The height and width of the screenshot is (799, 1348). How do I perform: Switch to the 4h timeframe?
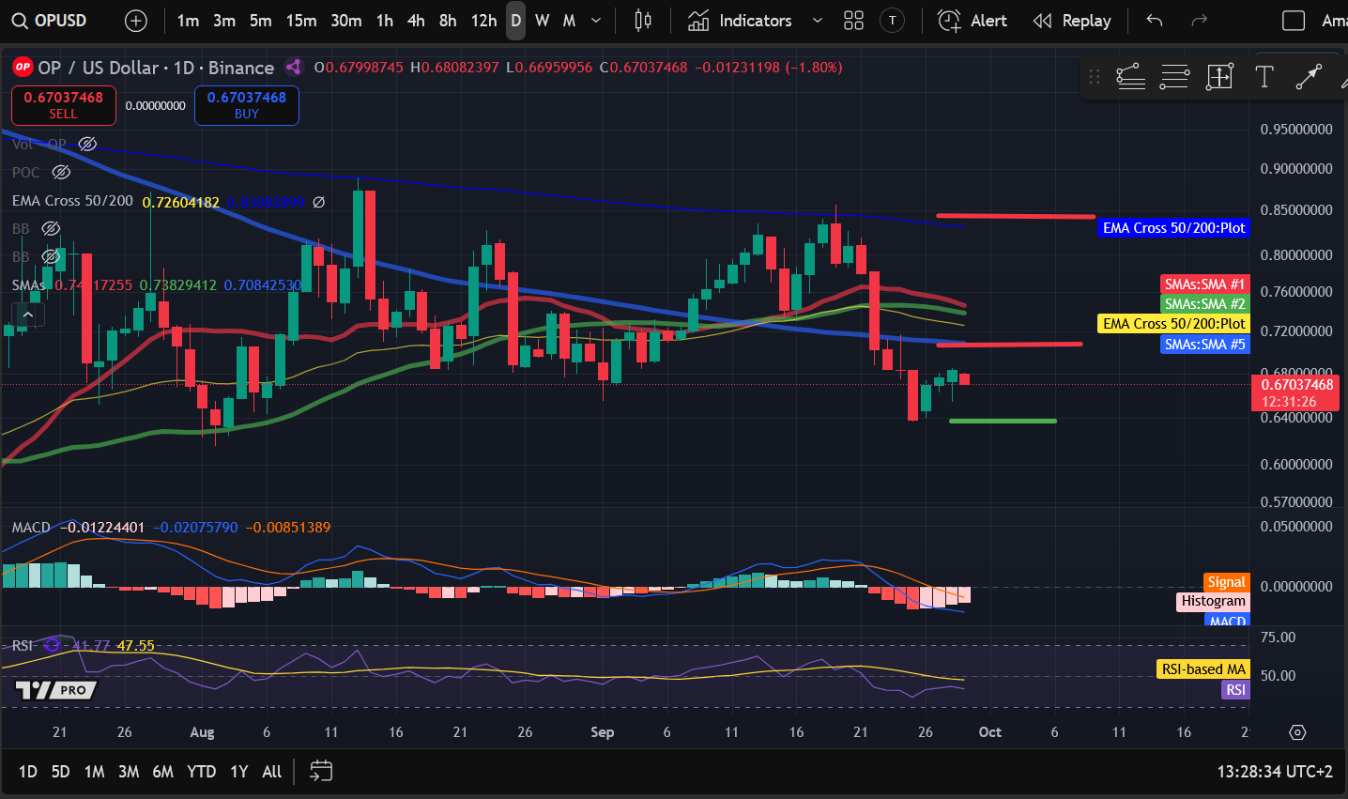416,21
